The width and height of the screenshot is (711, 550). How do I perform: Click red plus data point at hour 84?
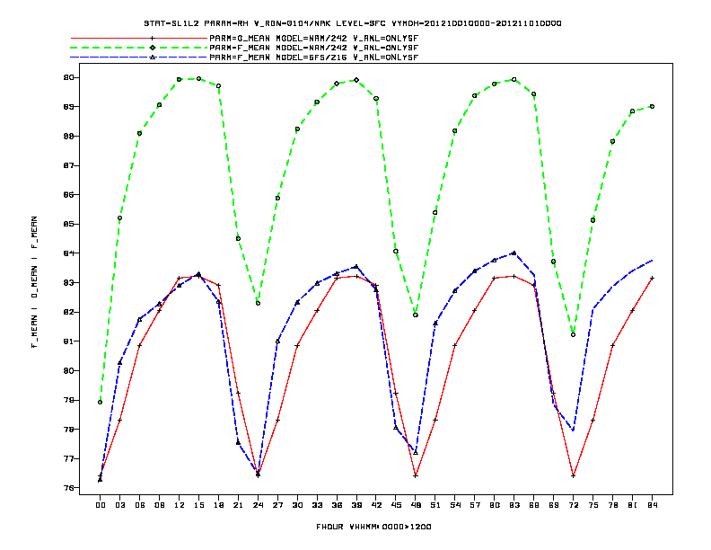[x=652, y=279]
